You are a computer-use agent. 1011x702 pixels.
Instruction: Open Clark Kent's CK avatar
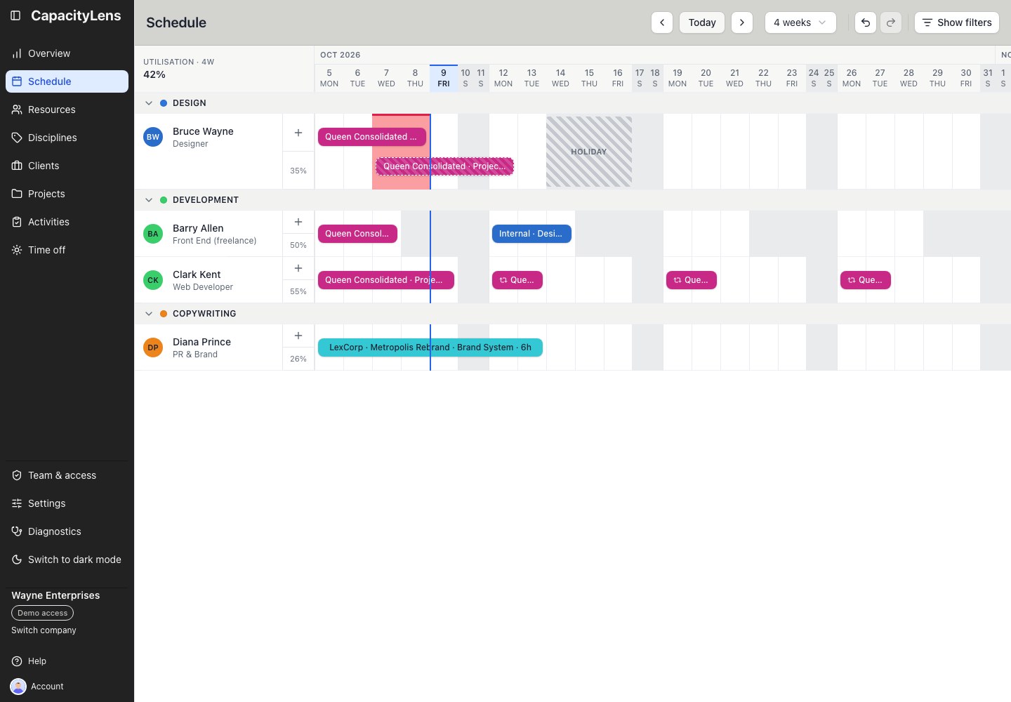(153, 280)
